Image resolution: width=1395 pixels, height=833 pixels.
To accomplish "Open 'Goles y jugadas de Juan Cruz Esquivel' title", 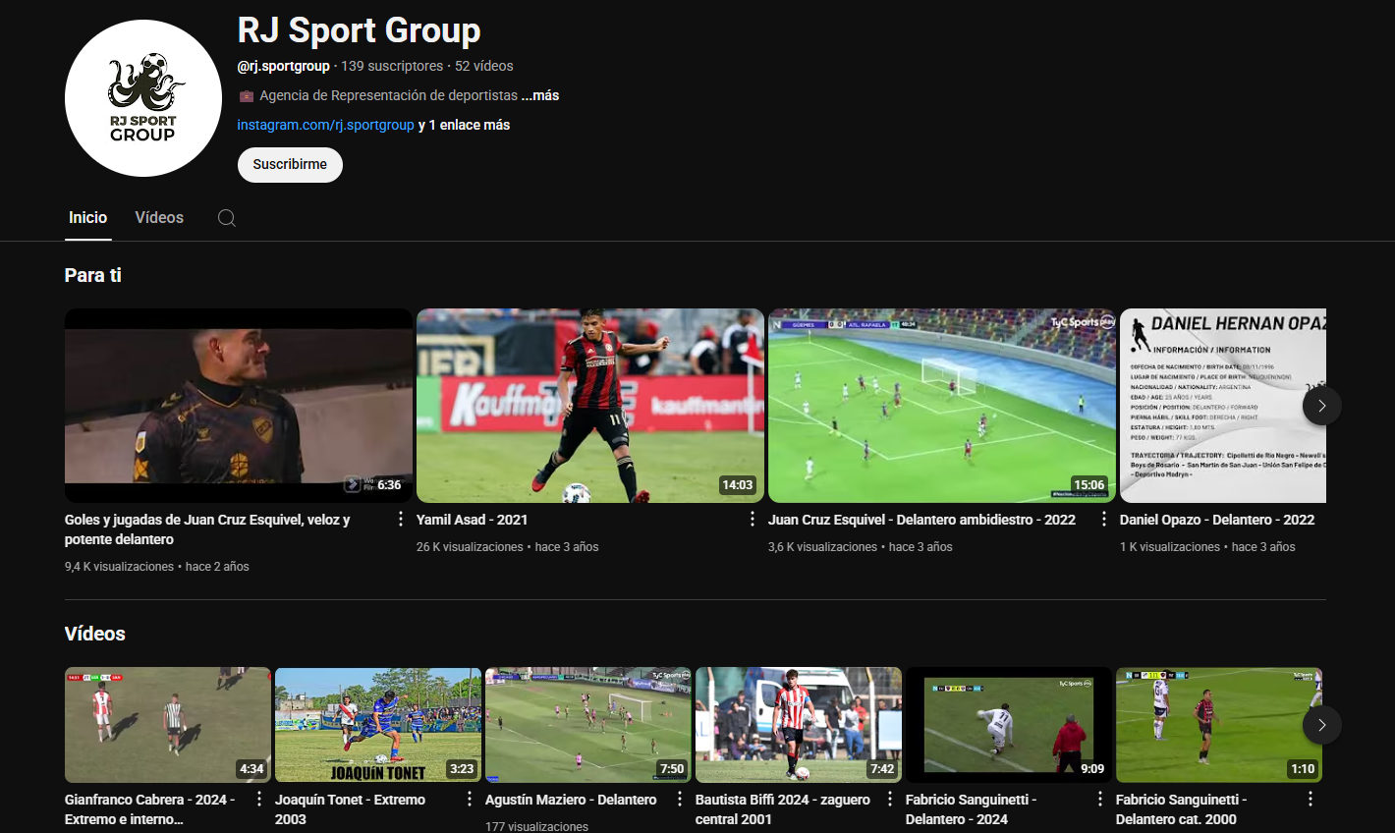I will coord(207,529).
